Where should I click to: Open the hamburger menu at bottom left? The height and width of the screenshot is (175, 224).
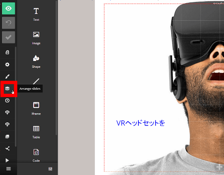click(x=8, y=169)
